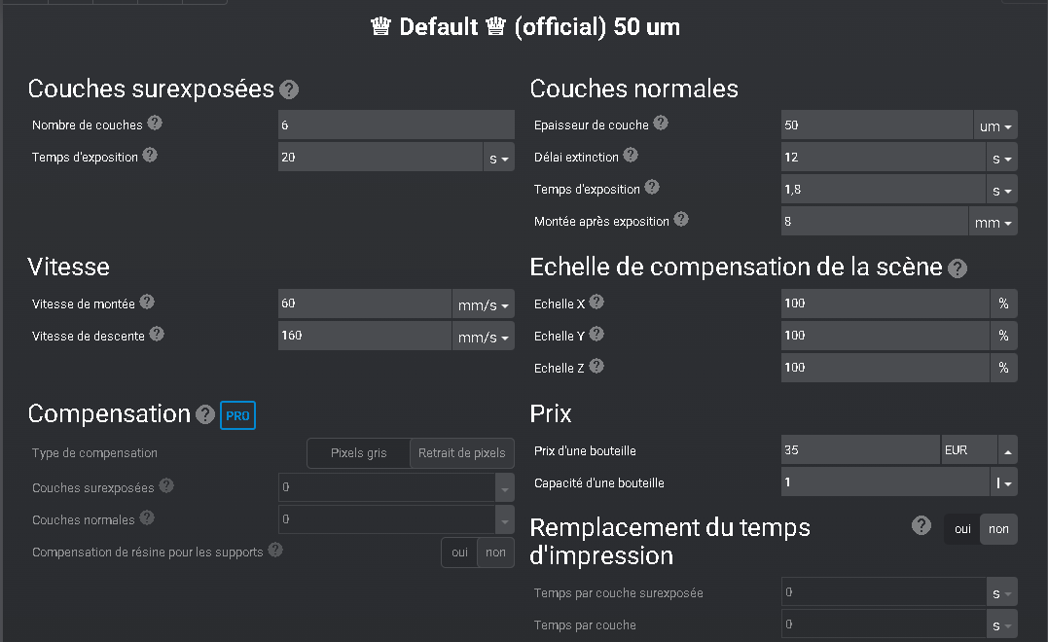Screen dimensions: 1048x642
Task: Click the Prix d'une bouteille input field
Action: coord(860,450)
